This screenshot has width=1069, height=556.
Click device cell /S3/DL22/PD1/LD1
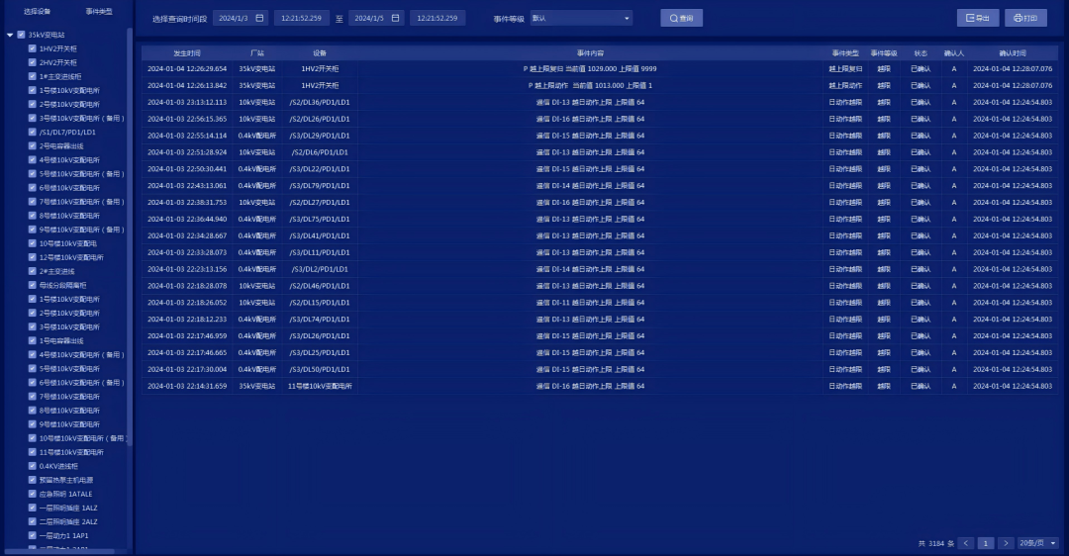[x=320, y=169]
